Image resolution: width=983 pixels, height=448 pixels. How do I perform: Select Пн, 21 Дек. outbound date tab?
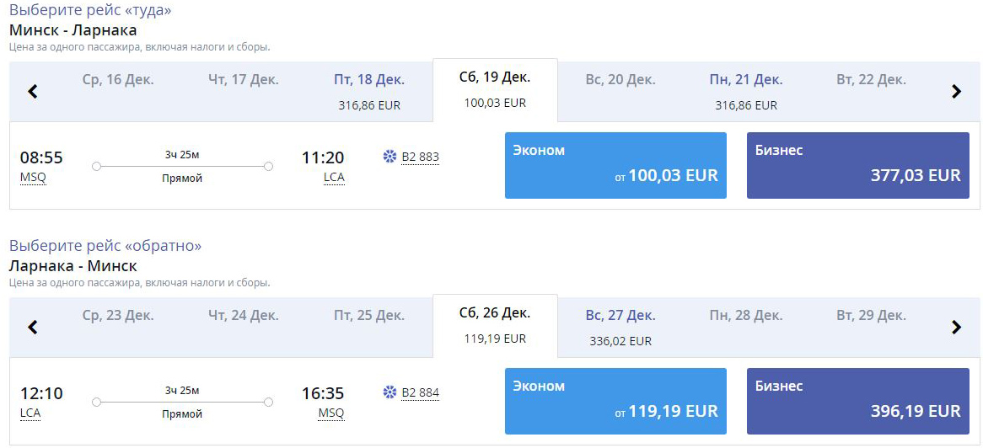point(746,92)
